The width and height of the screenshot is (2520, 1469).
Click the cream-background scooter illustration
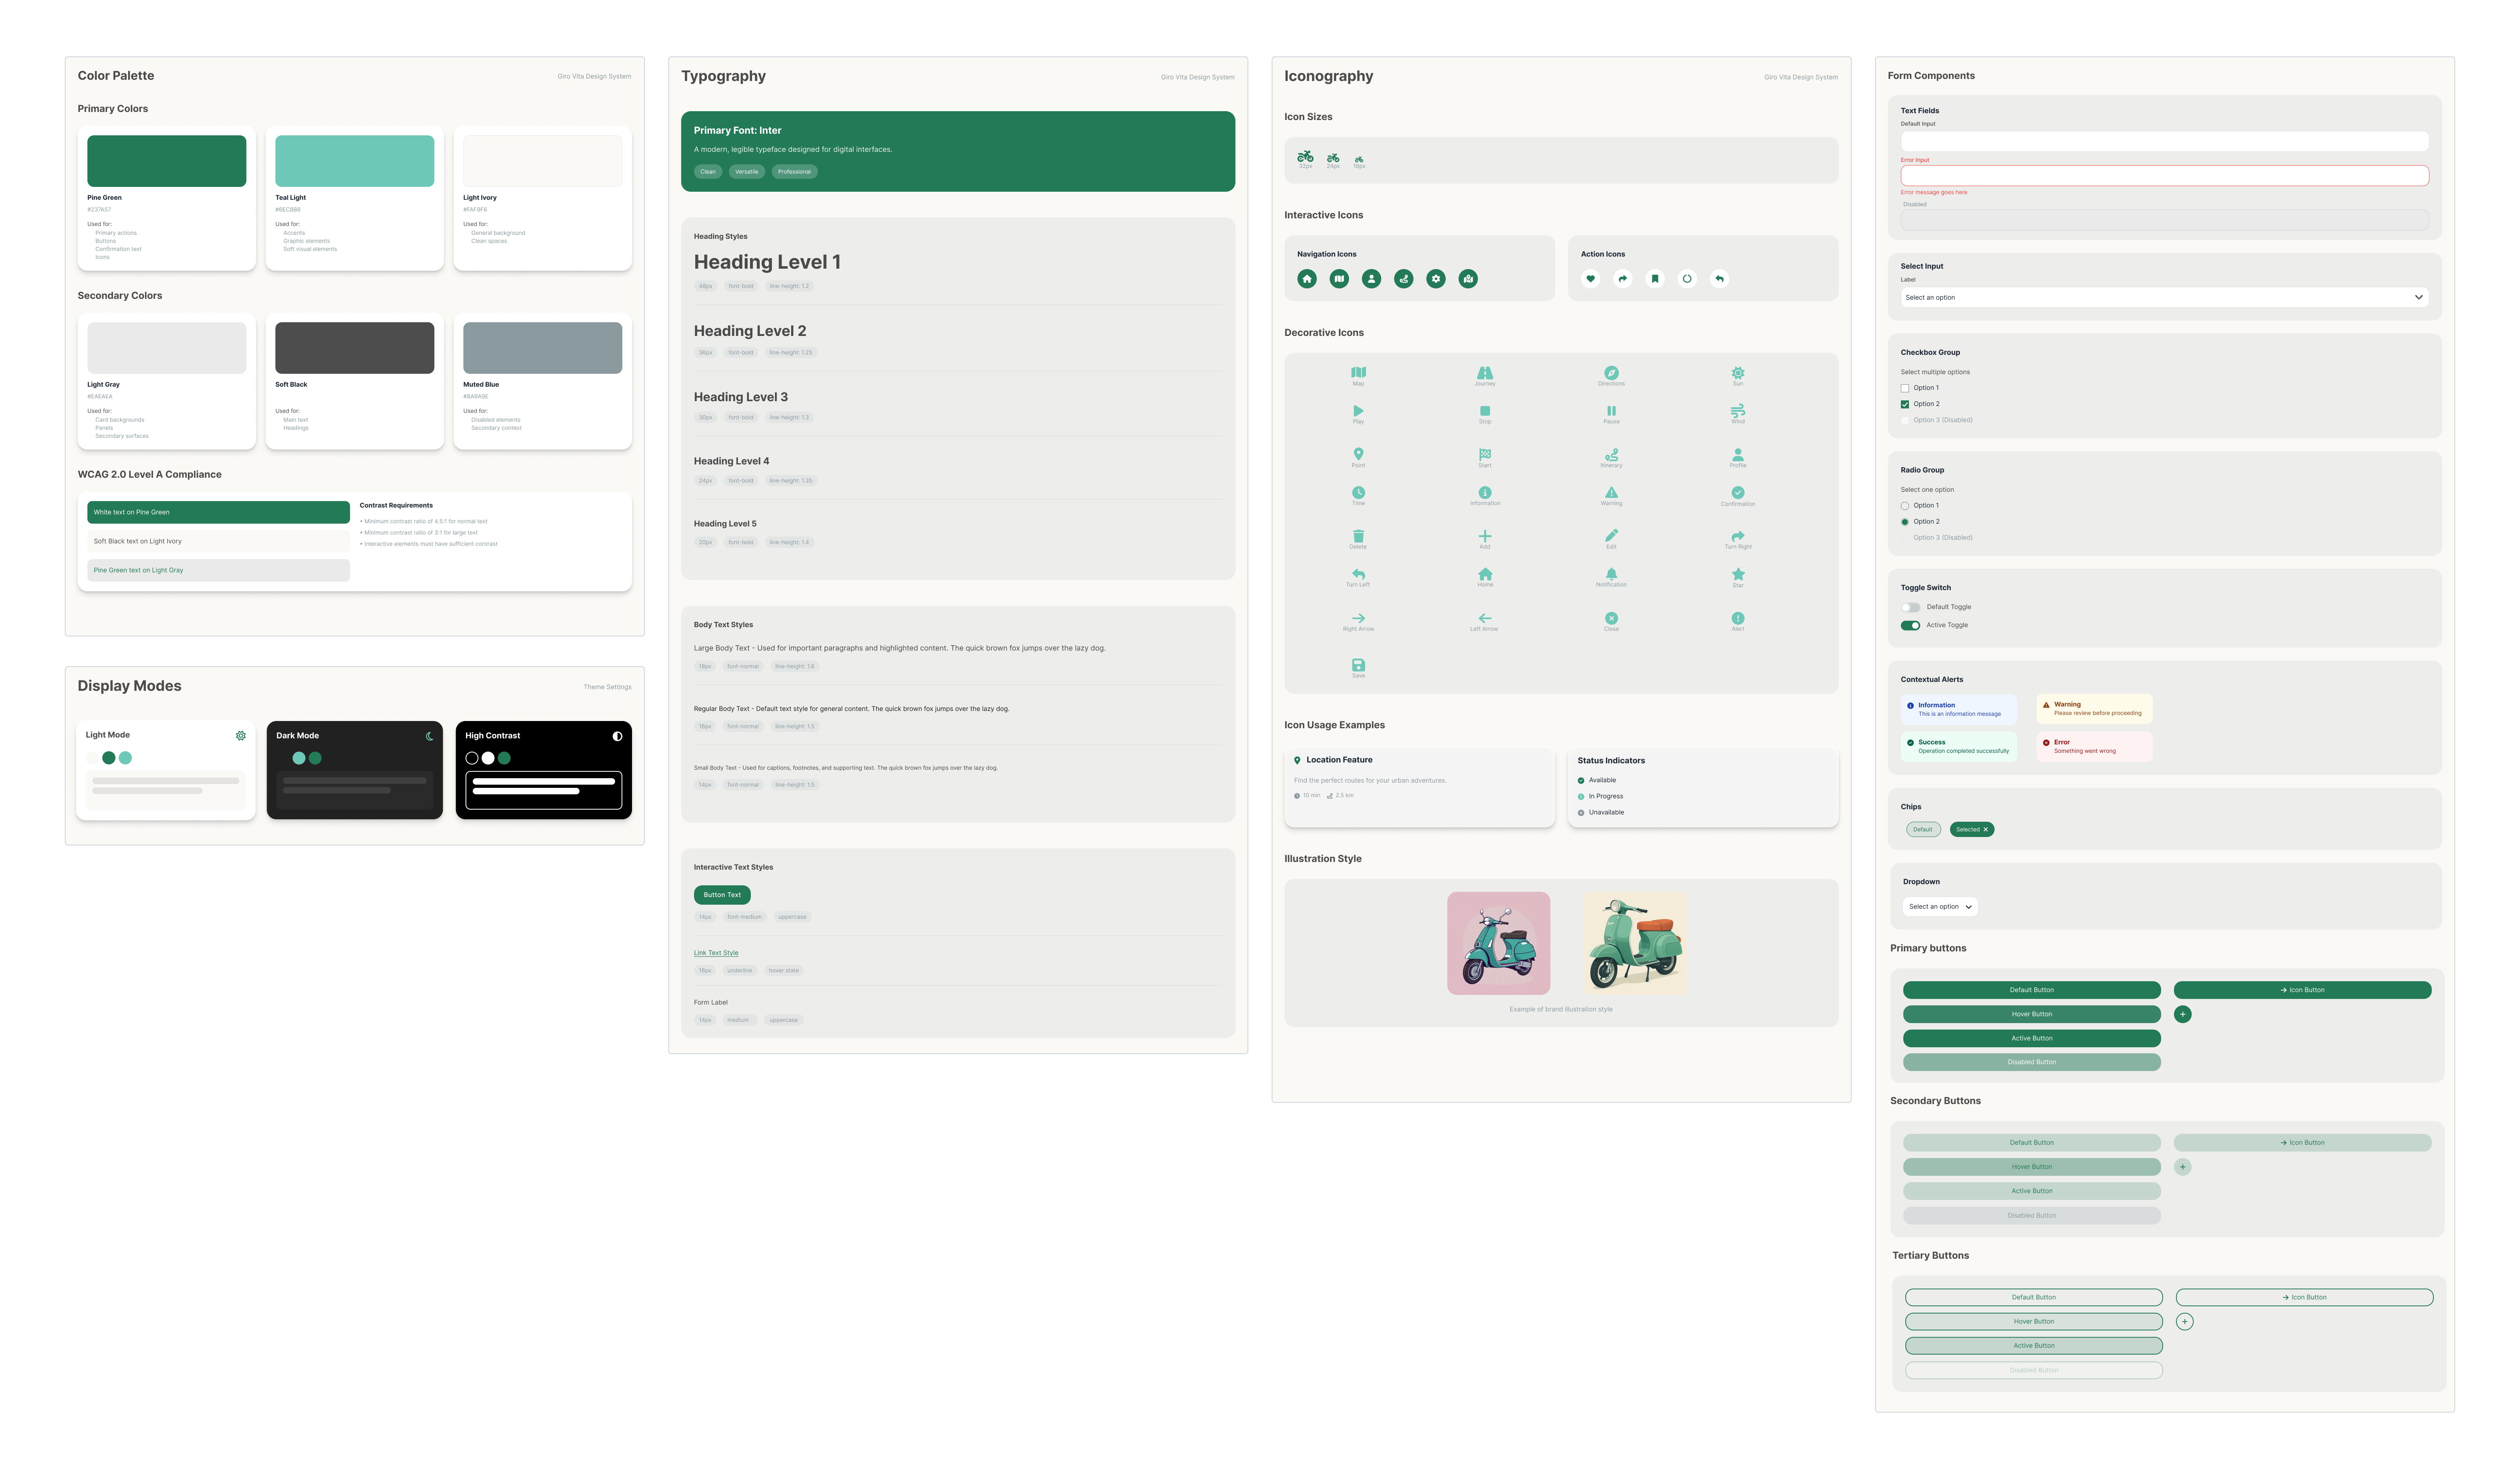(1635, 943)
